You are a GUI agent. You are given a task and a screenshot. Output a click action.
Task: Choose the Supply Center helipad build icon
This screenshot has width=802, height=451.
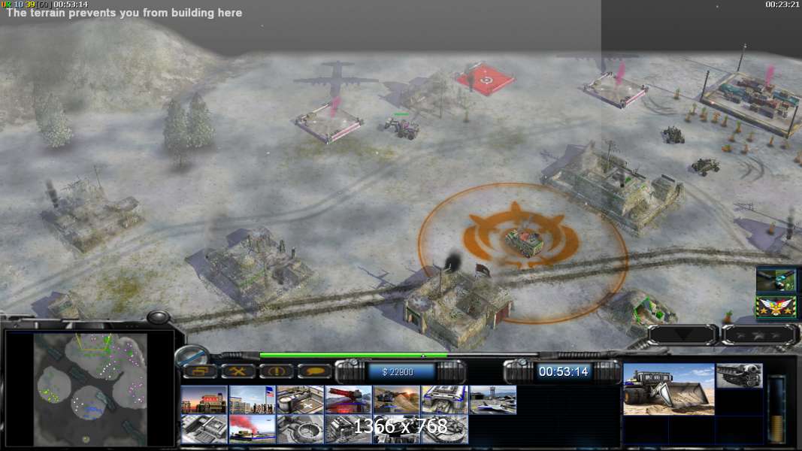point(300,400)
